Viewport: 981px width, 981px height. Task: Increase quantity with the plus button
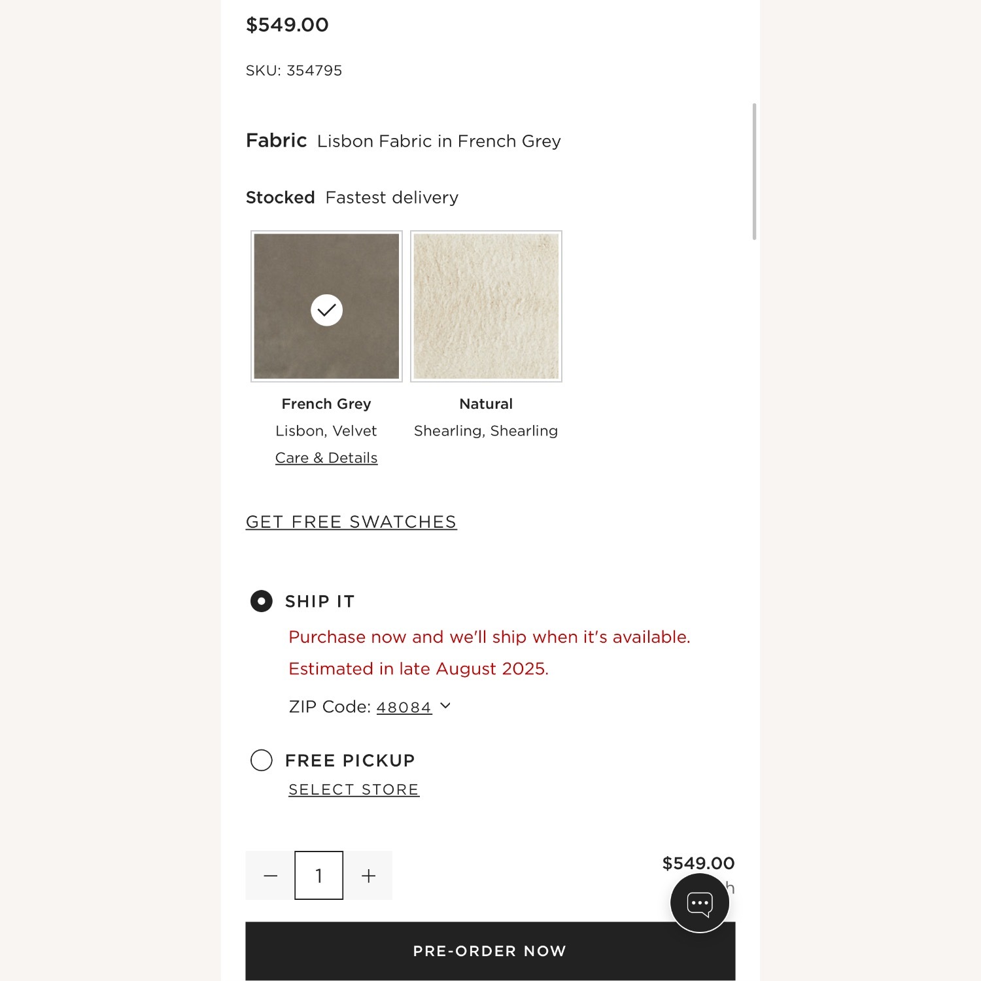point(368,876)
